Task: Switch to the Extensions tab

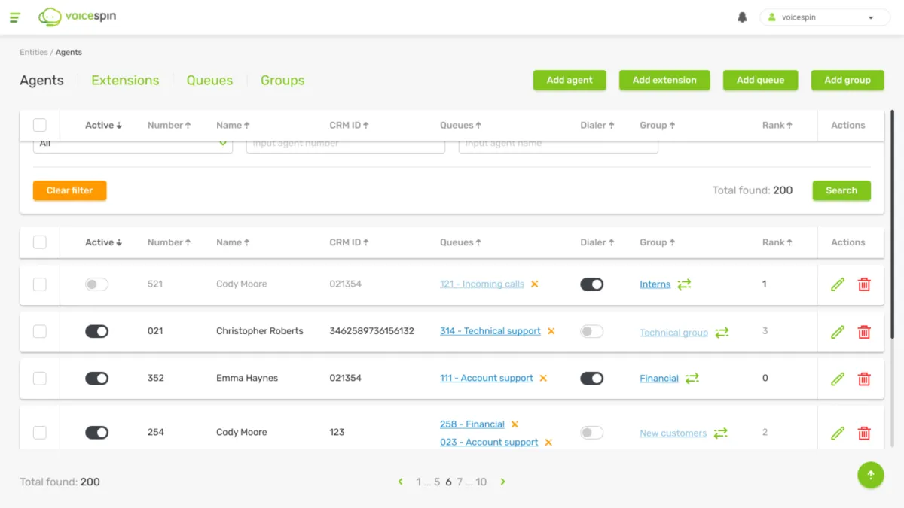Action: coord(125,81)
